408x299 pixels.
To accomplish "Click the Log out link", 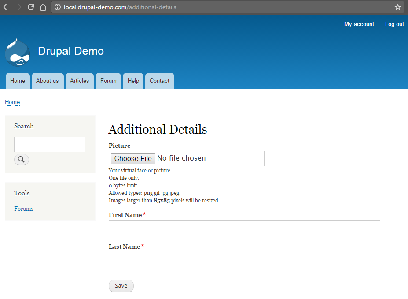I will point(394,24).
